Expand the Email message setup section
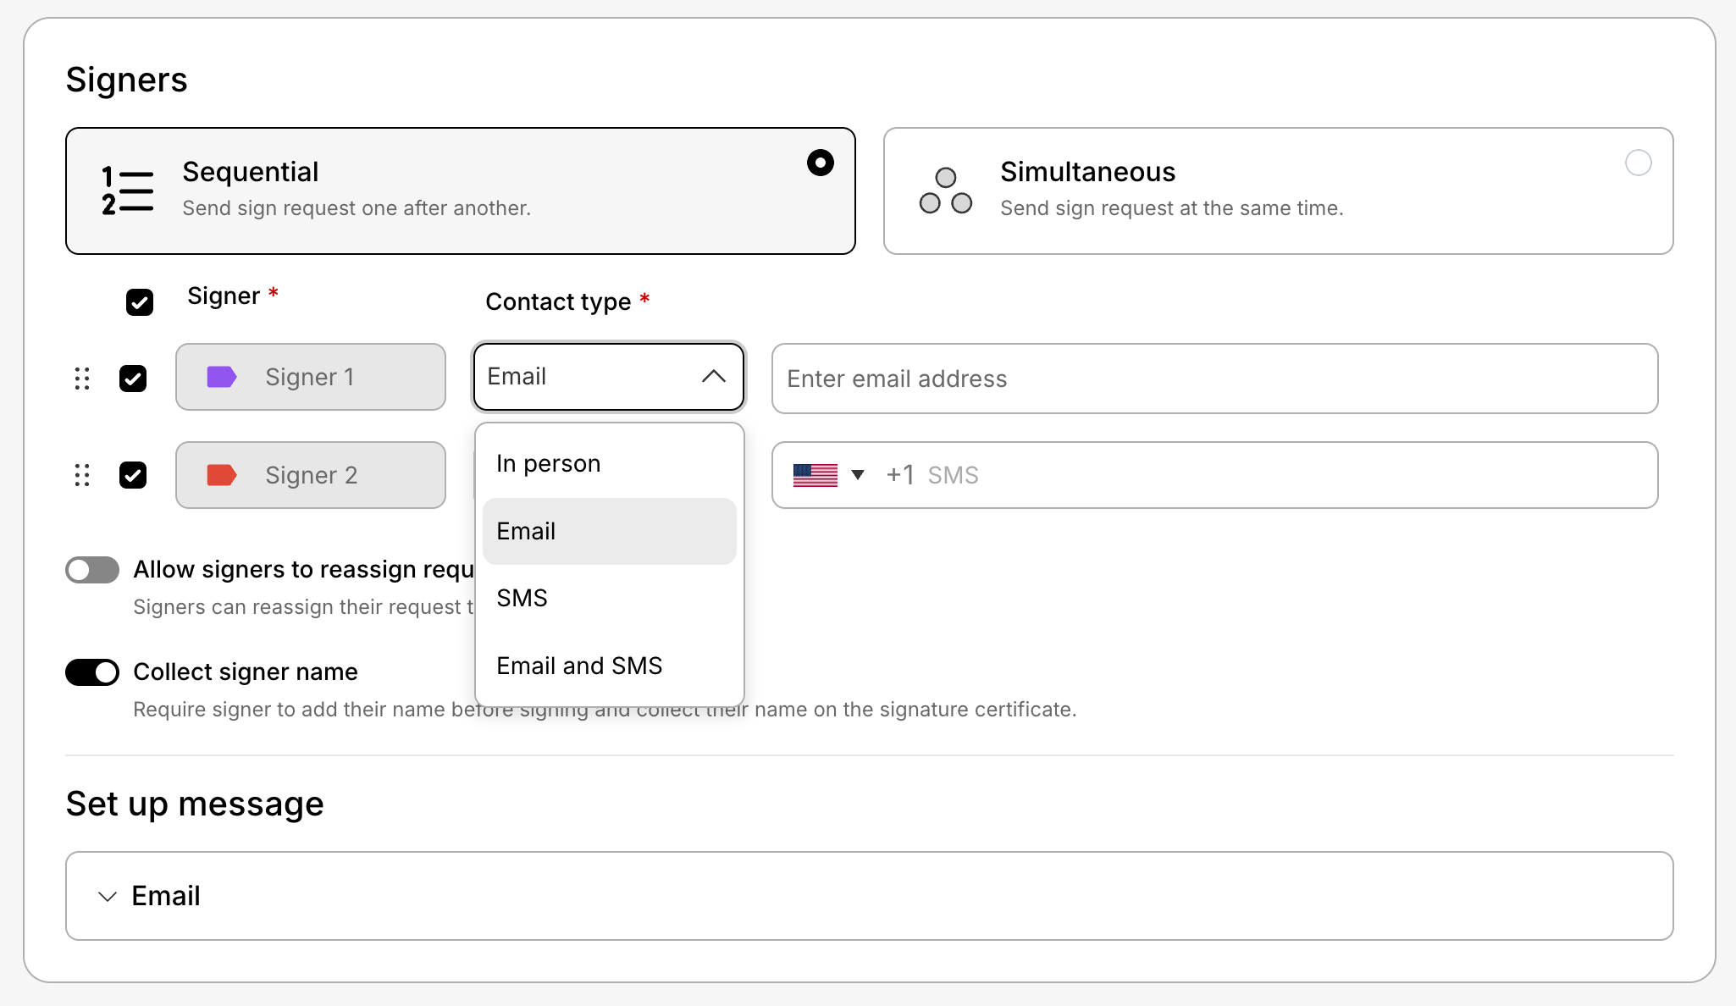 (108, 896)
